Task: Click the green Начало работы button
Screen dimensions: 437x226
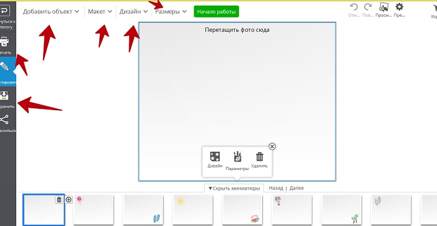Action: click(216, 12)
